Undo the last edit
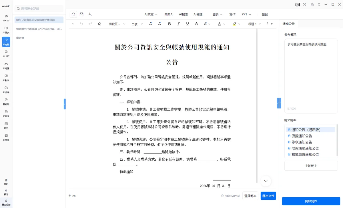Screen dimensions: 343x208 [81, 24]
